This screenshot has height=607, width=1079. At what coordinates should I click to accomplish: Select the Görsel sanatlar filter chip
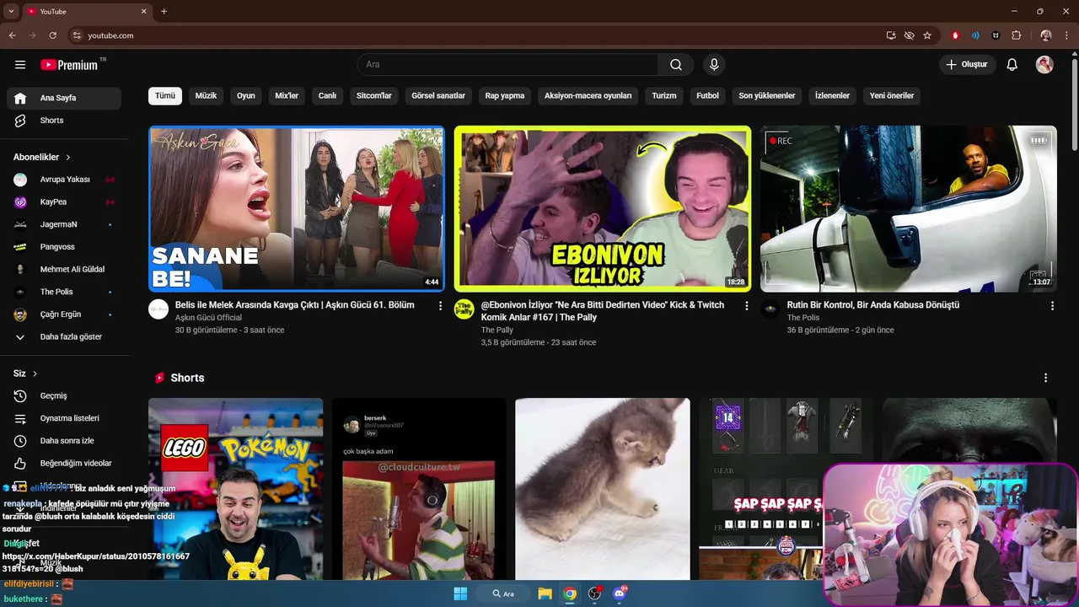(x=438, y=96)
